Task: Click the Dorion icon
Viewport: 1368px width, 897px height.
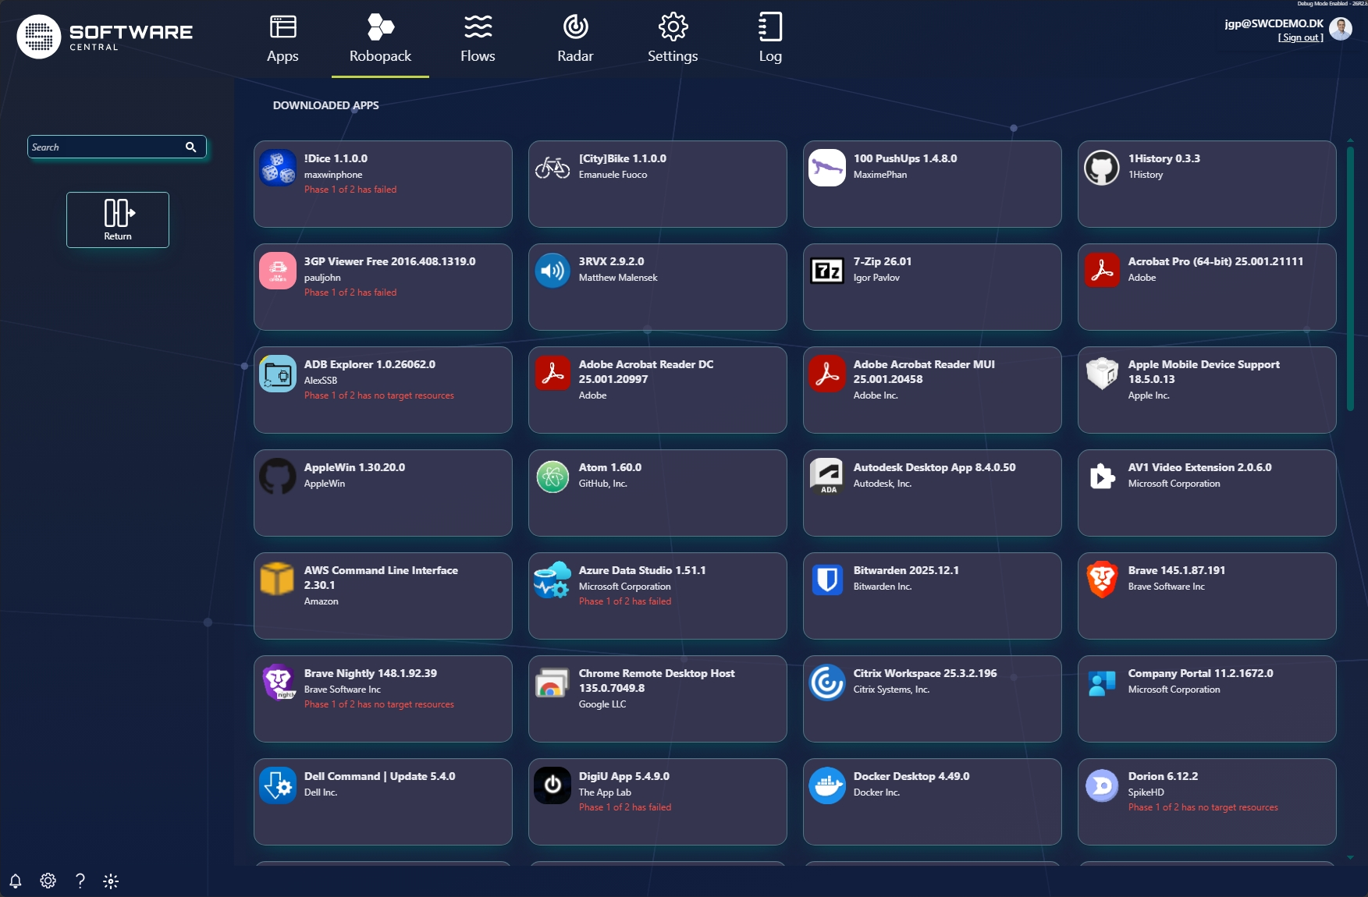Action: pyautogui.click(x=1102, y=785)
